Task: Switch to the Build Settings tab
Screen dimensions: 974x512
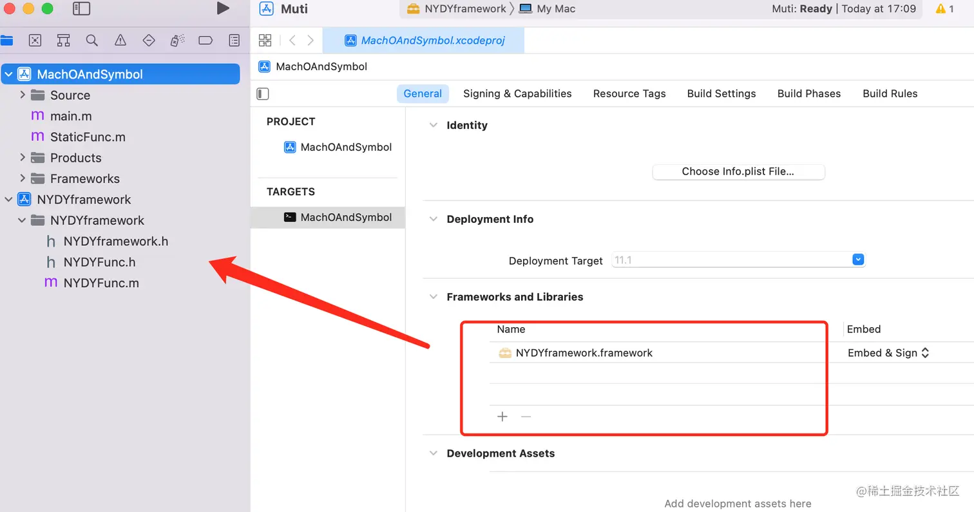Action: 721,93
